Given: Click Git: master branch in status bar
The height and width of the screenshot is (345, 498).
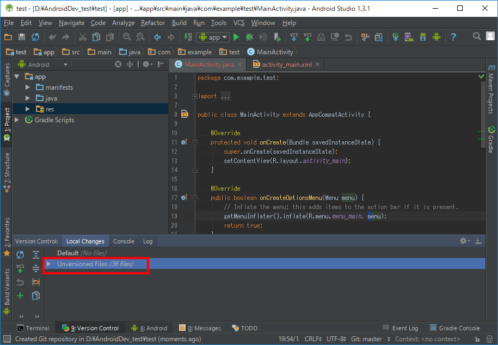Looking at the screenshot, I should click(x=370, y=339).
